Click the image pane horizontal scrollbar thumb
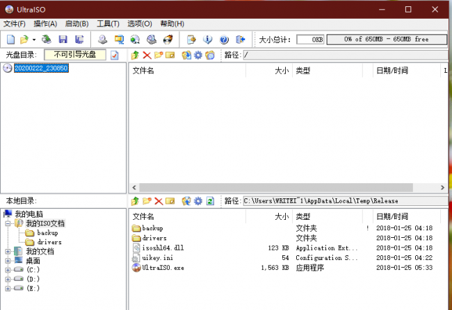Viewport: 452px width, 310px height. [x=276, y=187]
